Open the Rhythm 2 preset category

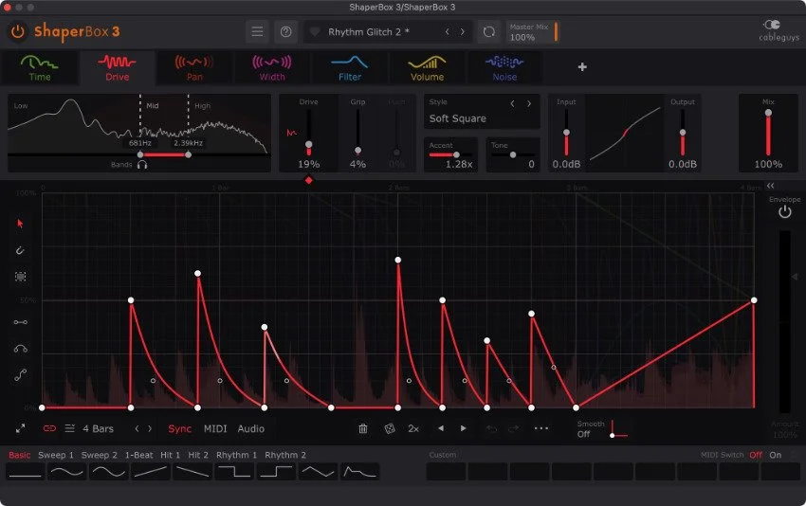(x=285, y=455)
